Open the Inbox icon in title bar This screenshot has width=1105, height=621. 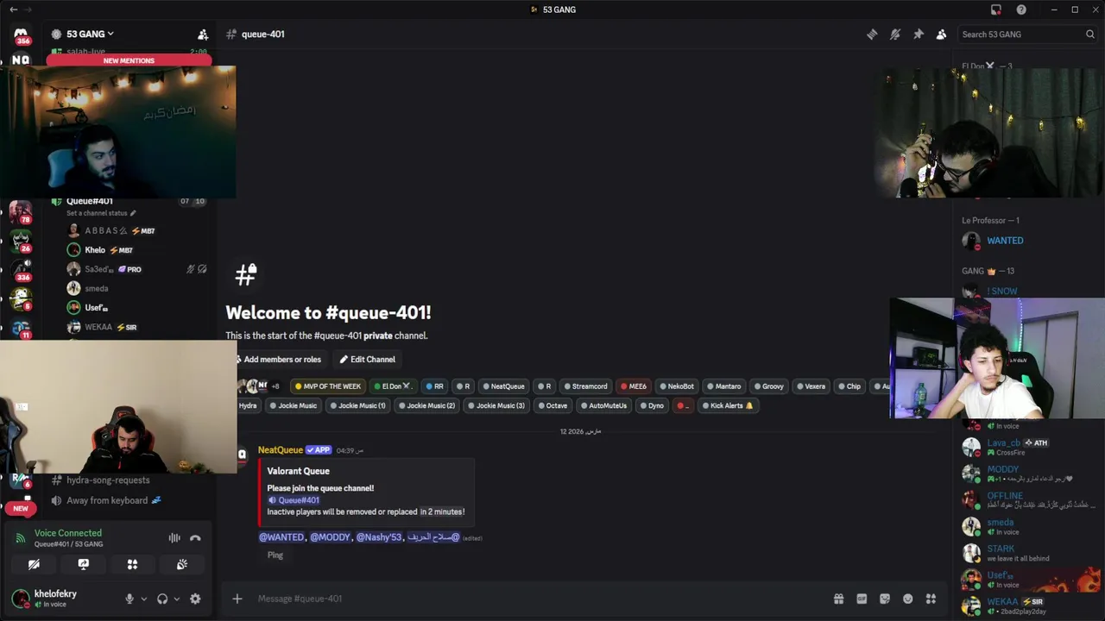(996, 9)
